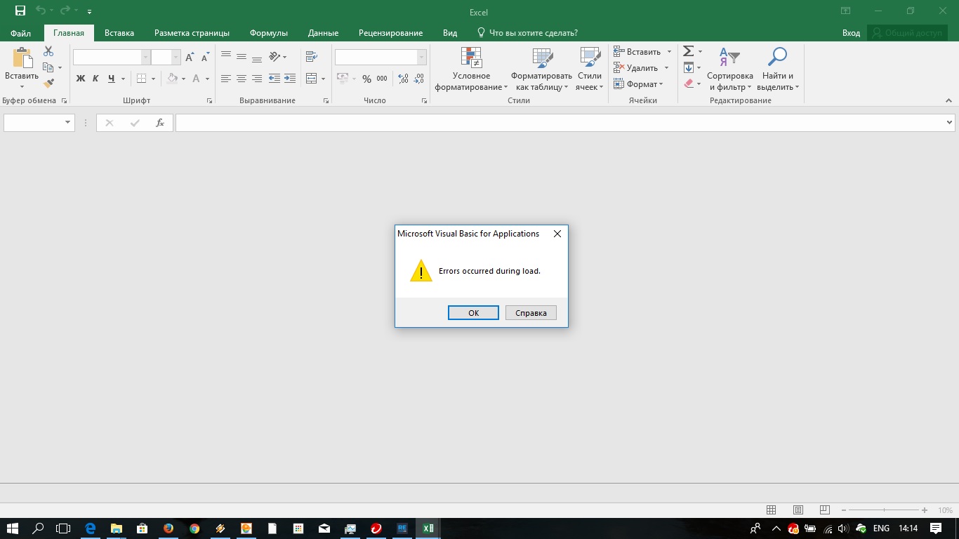Image resolution: width=959 pixels, height=539 pixels.
Task: Open the font name dropdown
Action: 146,58
